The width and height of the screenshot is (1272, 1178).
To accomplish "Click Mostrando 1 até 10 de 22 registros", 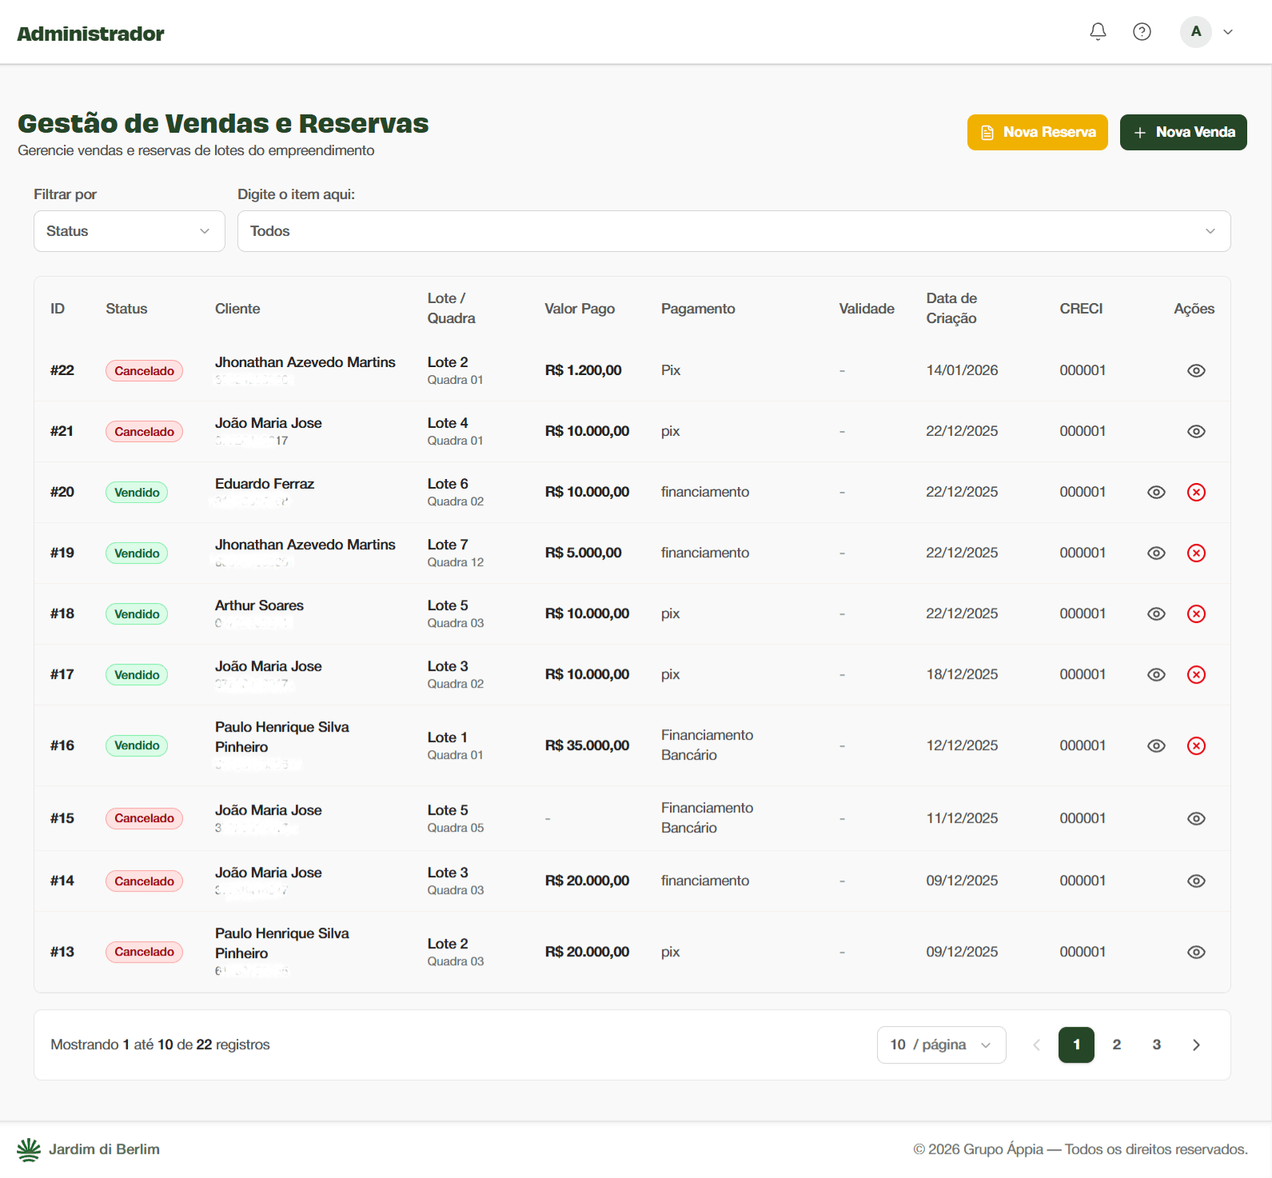I will coord(160,1044).
